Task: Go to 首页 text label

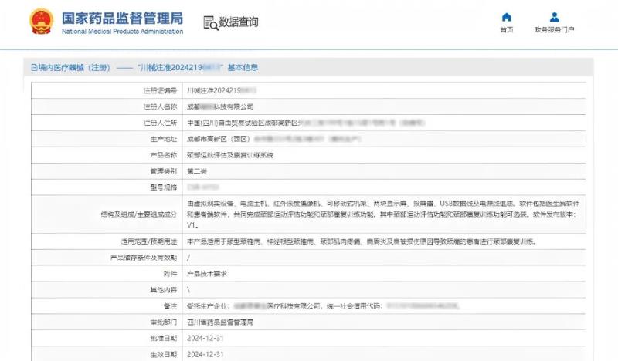Action: click(507, 30)
